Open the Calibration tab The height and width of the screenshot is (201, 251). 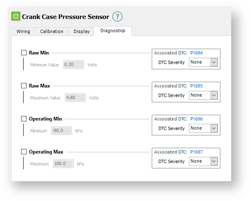tap(52, 31)
